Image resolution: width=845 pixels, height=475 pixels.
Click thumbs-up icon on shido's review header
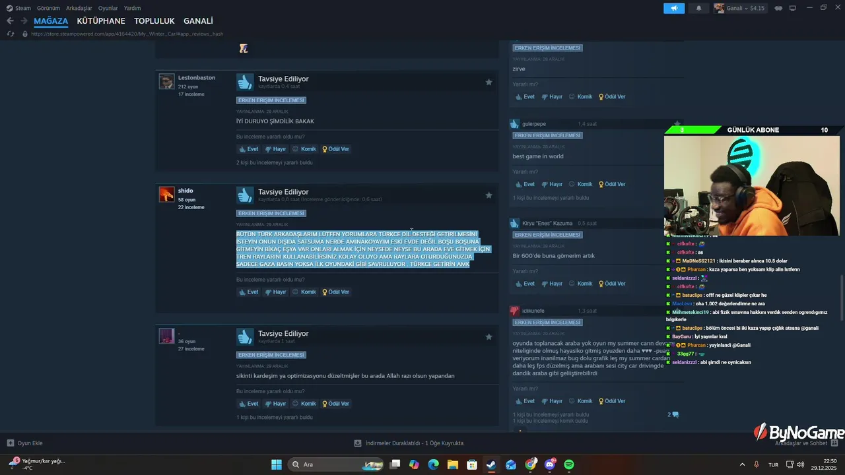[x=245, y=195]
